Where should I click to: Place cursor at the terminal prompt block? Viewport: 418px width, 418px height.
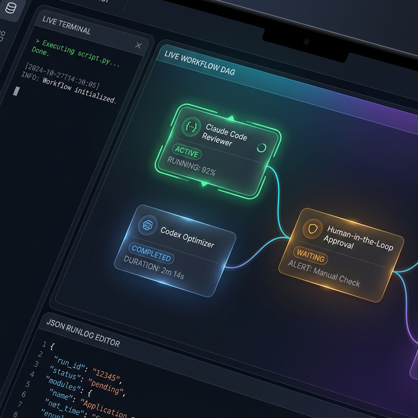[x=16, y=91]
